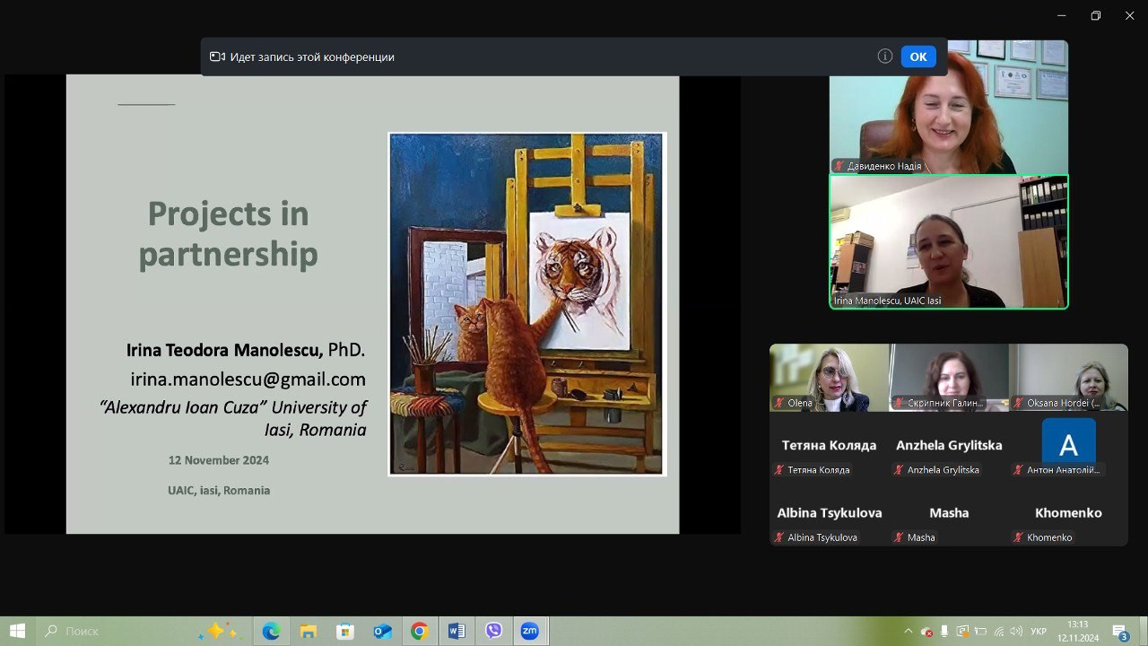Click muted mic icon on Masha label
The image size is (1148, 646).
[899, 537]
